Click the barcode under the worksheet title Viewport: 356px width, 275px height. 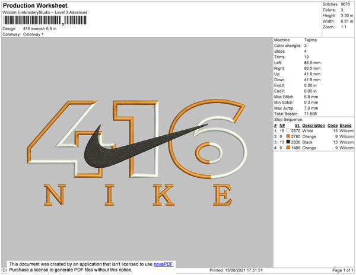pyautogui.click(x=44, y=20)
